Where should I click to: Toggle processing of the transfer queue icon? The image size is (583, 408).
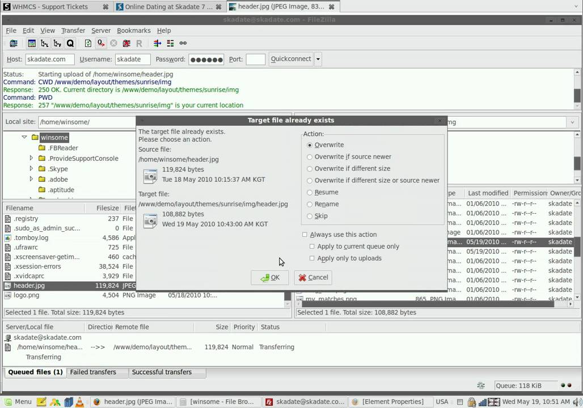pos(101,44)
